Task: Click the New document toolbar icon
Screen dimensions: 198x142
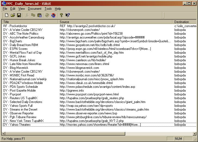Action: click(x=7, y=15)
